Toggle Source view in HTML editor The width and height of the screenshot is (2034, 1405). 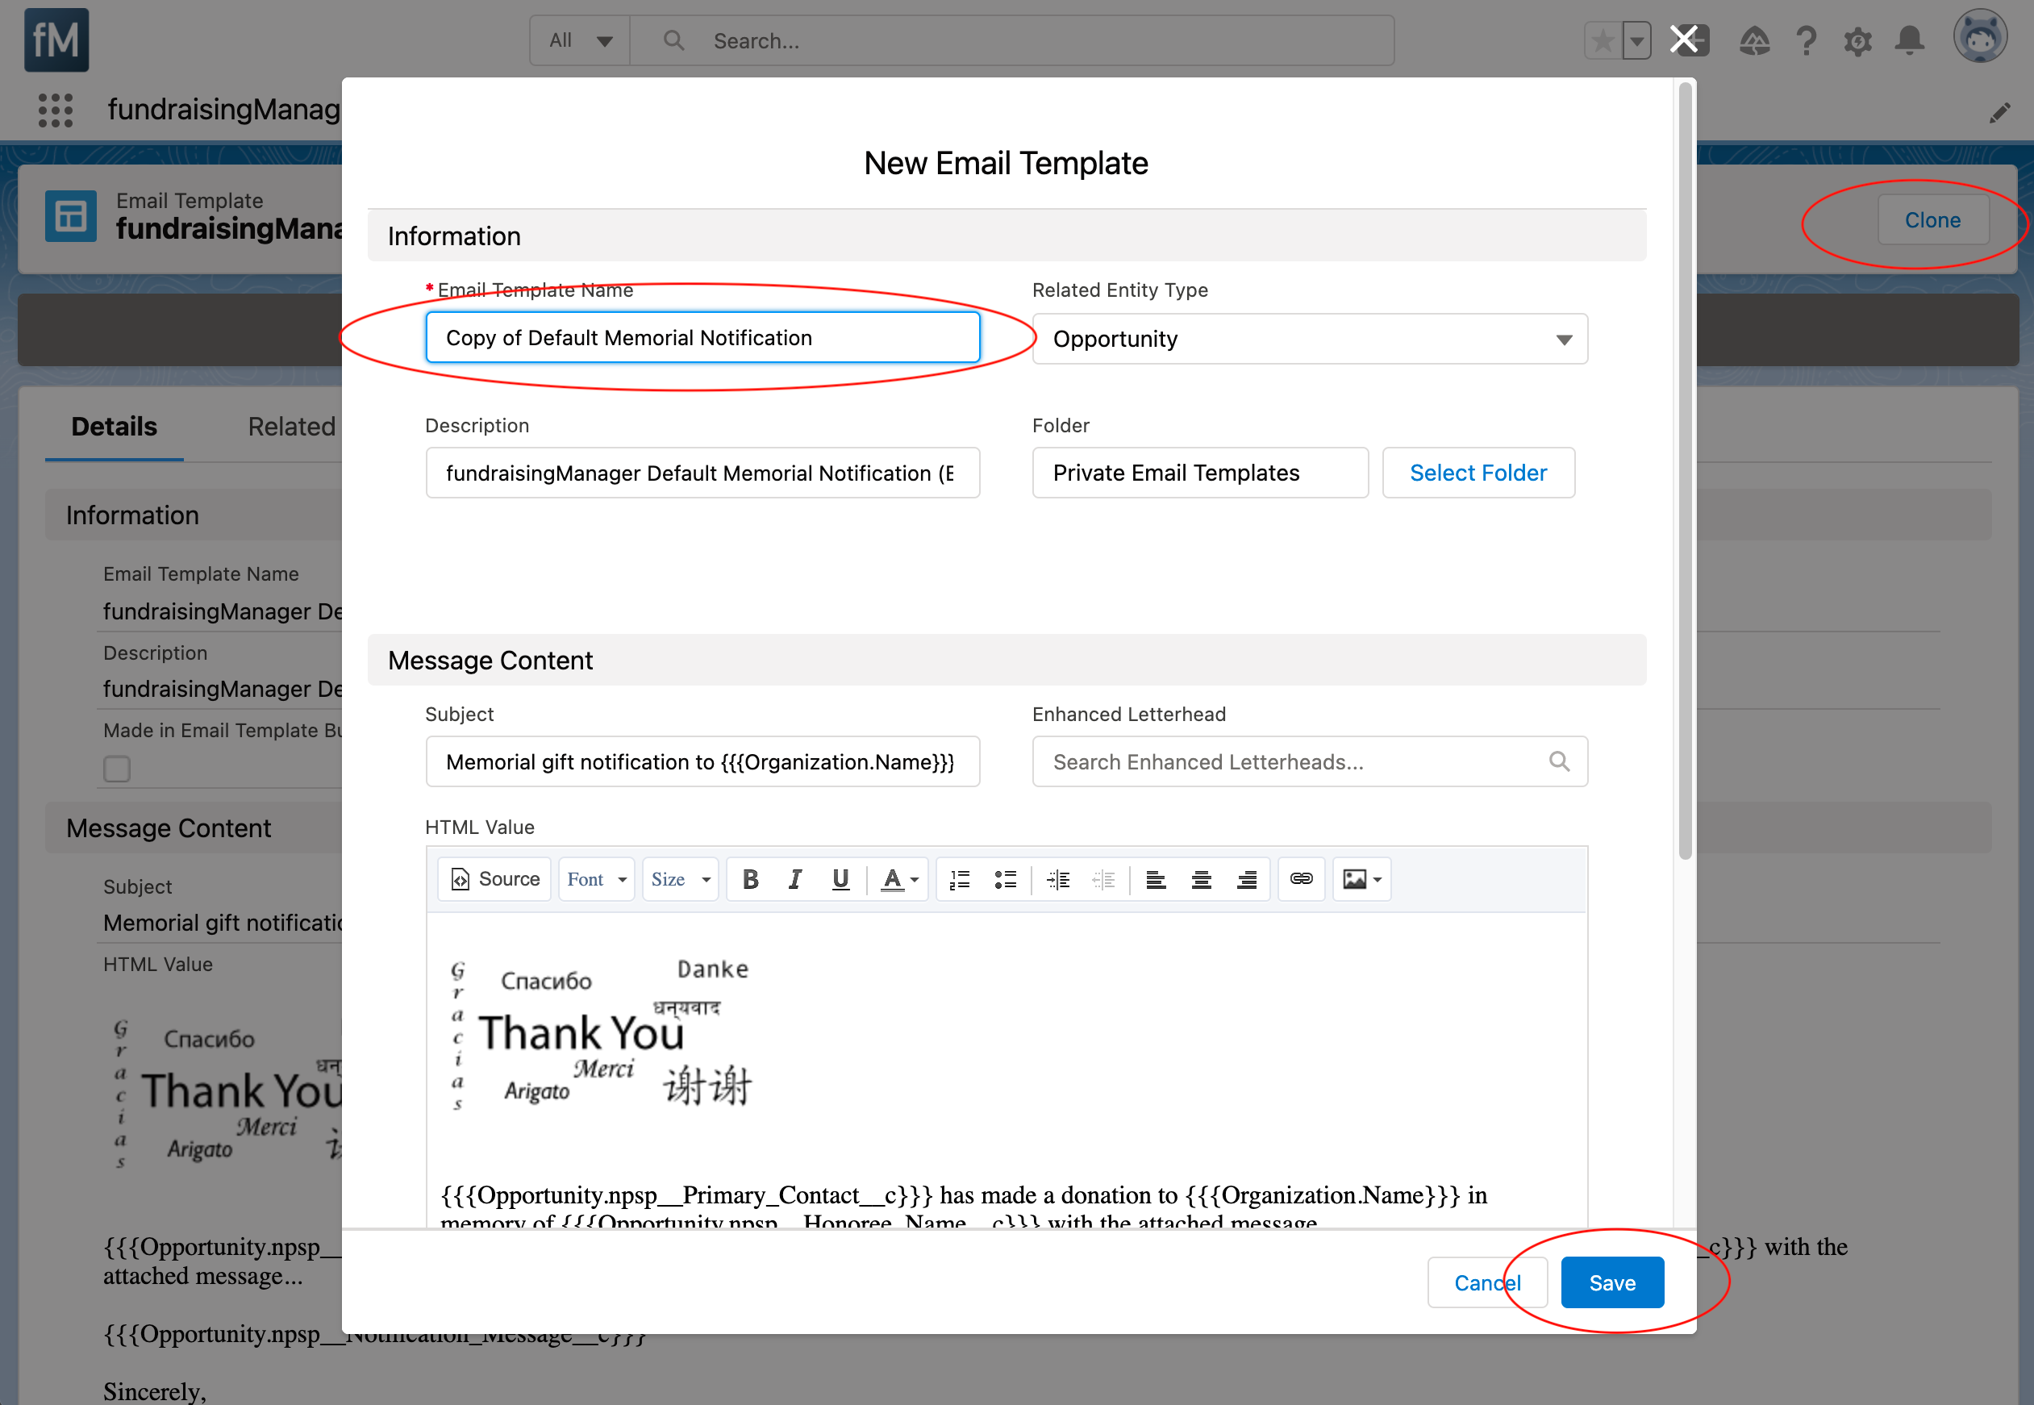pos(495,878)
